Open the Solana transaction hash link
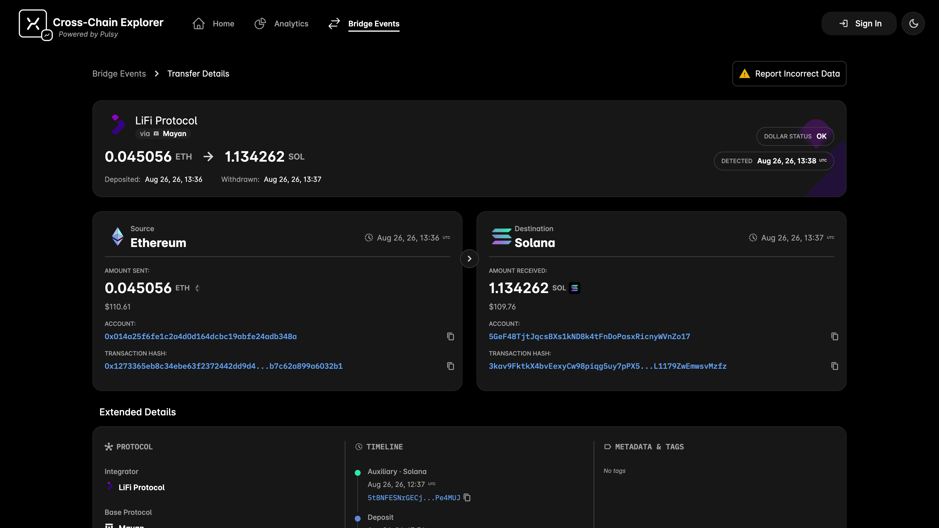Viewport: 939px width, 528px height. [x=608, y=366]
